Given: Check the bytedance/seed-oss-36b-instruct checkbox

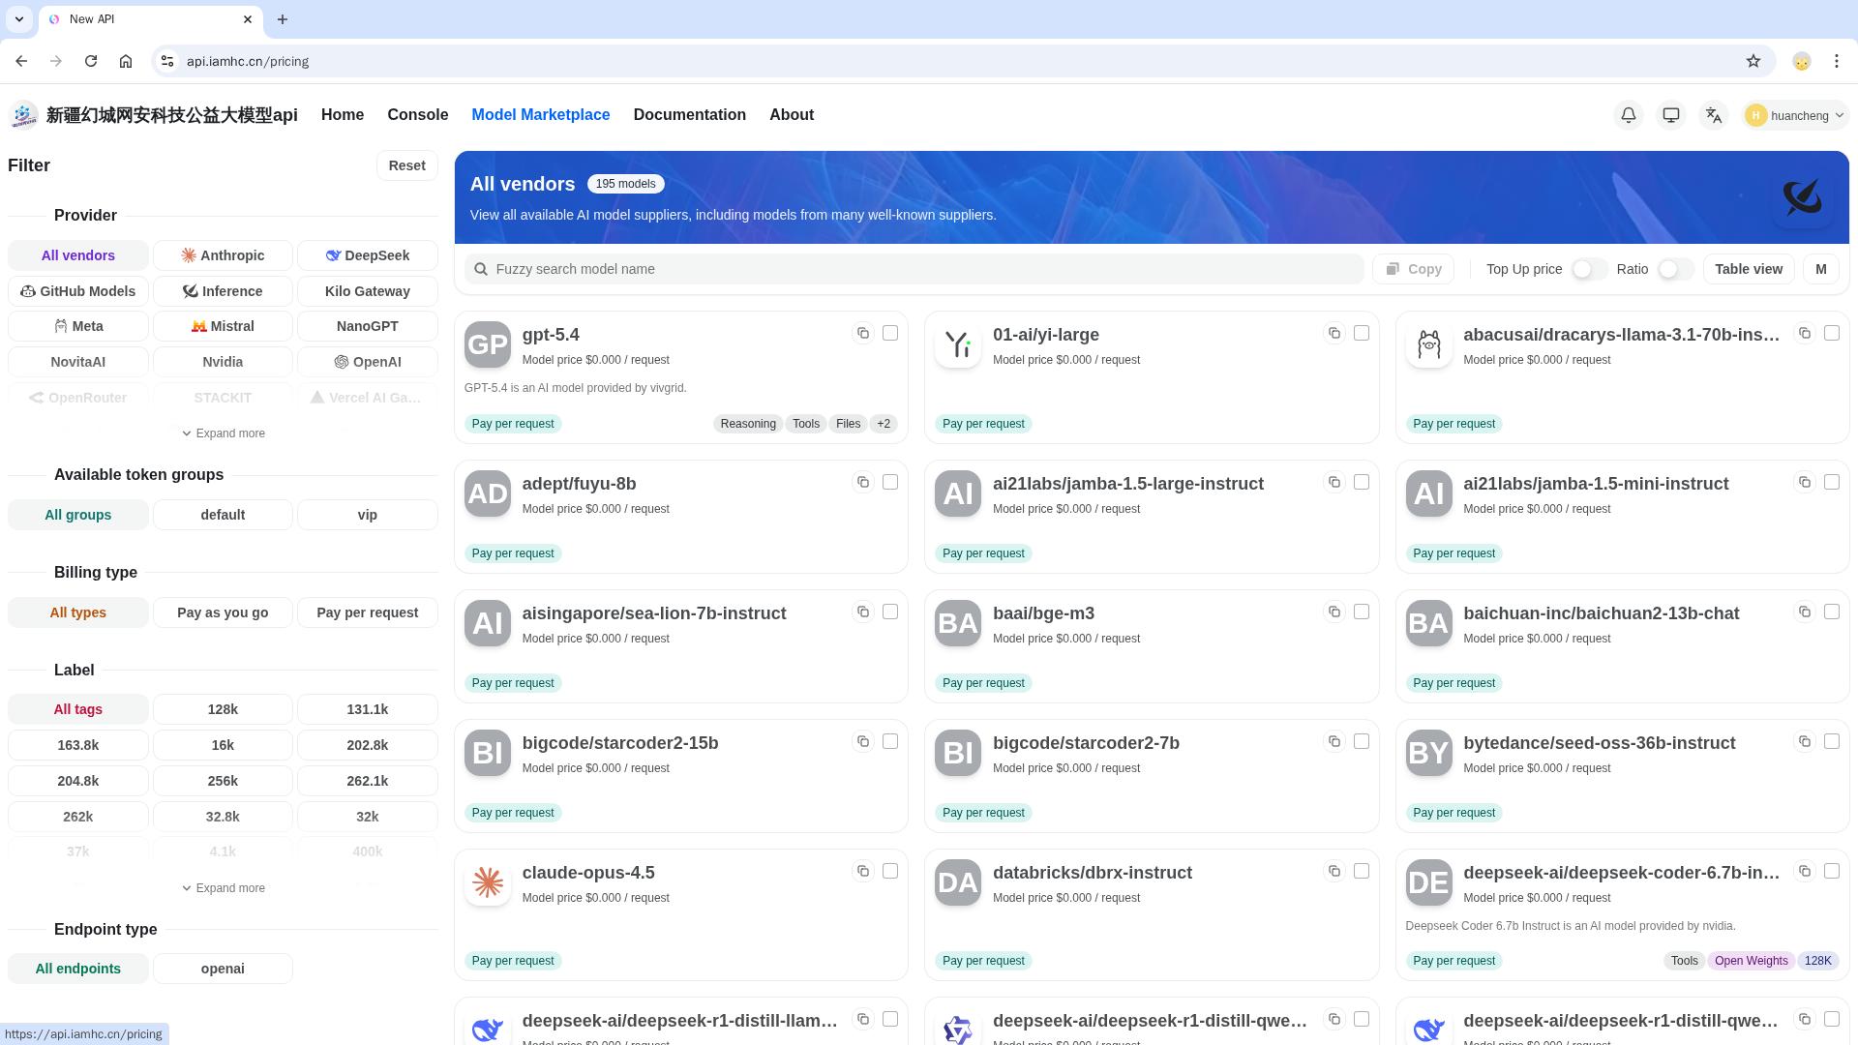Looking at the screenshot, I should point(1832,741).
